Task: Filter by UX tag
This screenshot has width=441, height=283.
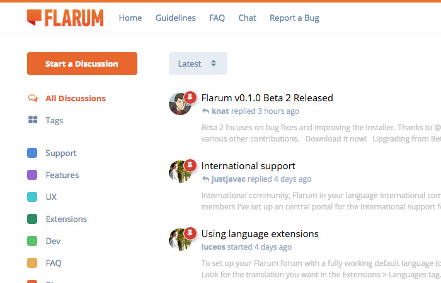Action: click(x=51, y=197)
